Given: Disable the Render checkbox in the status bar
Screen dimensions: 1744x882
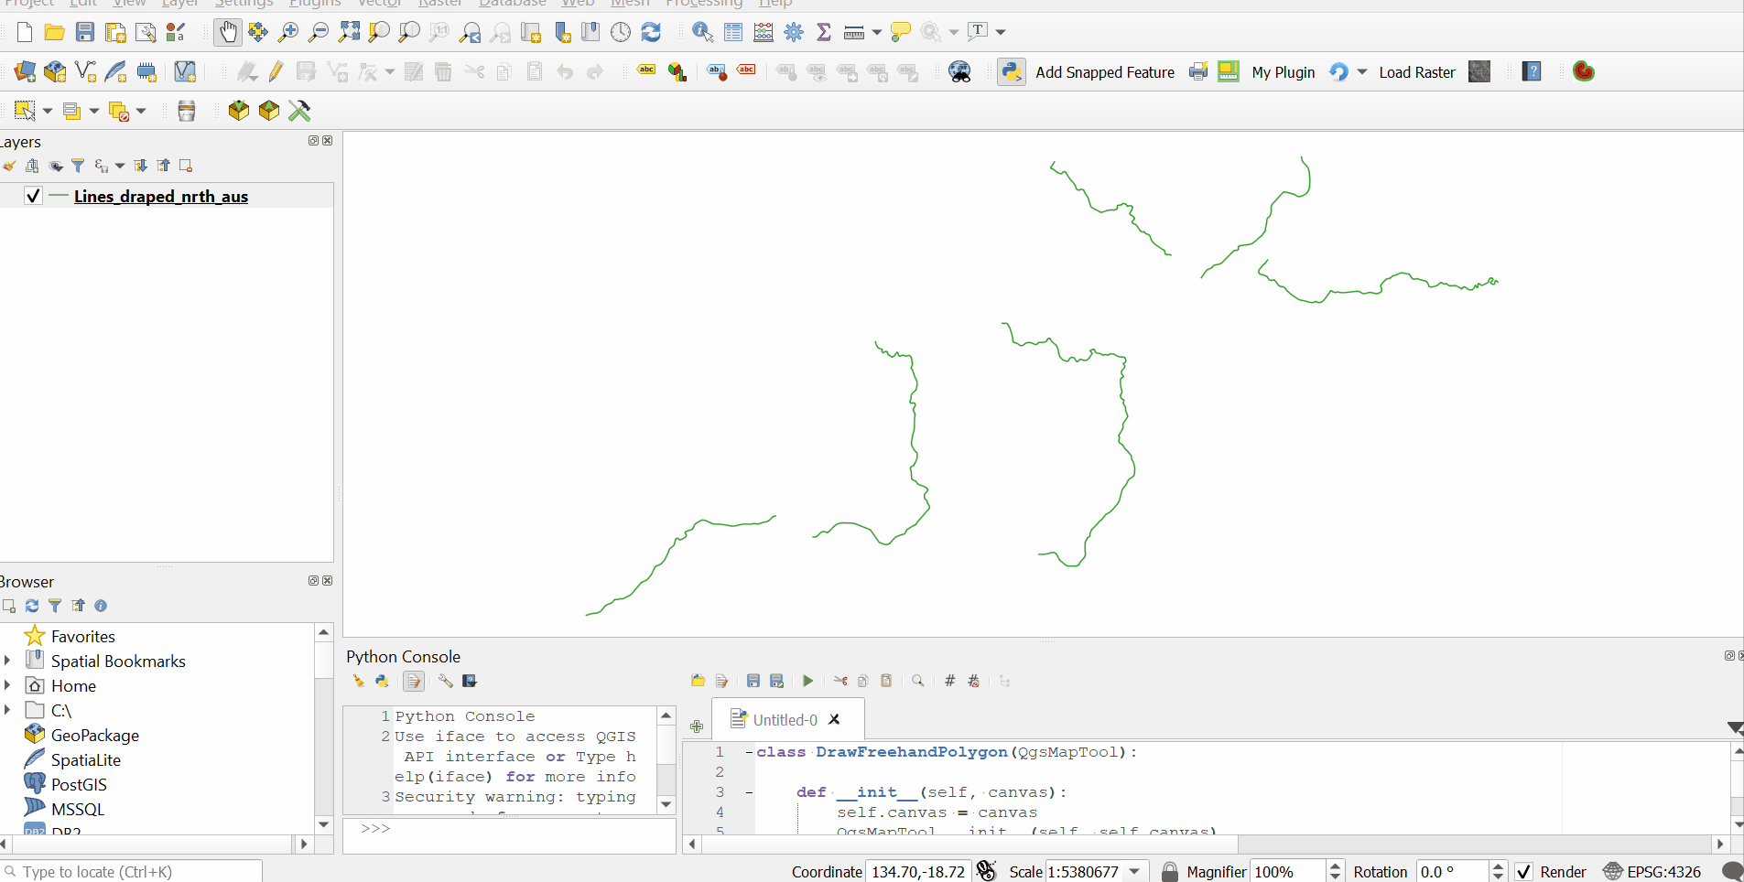Looking at the screenshot, I should tap(1525, 872).
